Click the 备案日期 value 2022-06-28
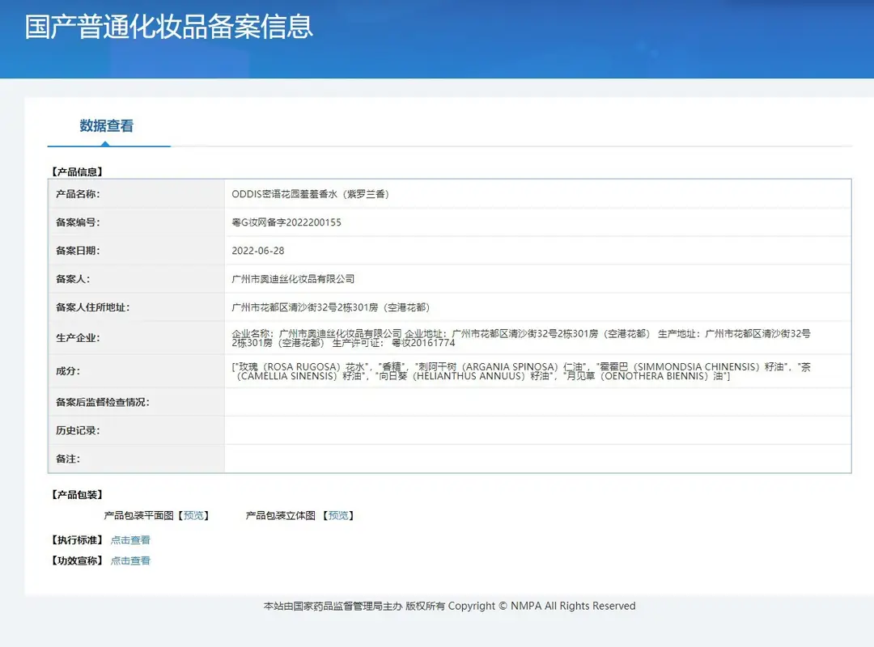Screen dimensions: 874x647 click(258, 251)
